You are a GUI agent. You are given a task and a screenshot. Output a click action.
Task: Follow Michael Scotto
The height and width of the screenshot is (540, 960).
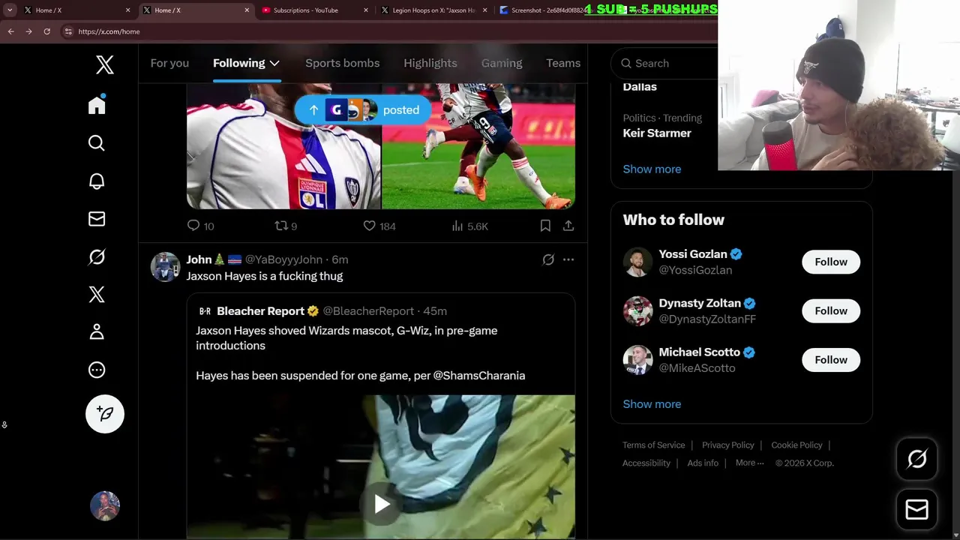pos(831,360)
